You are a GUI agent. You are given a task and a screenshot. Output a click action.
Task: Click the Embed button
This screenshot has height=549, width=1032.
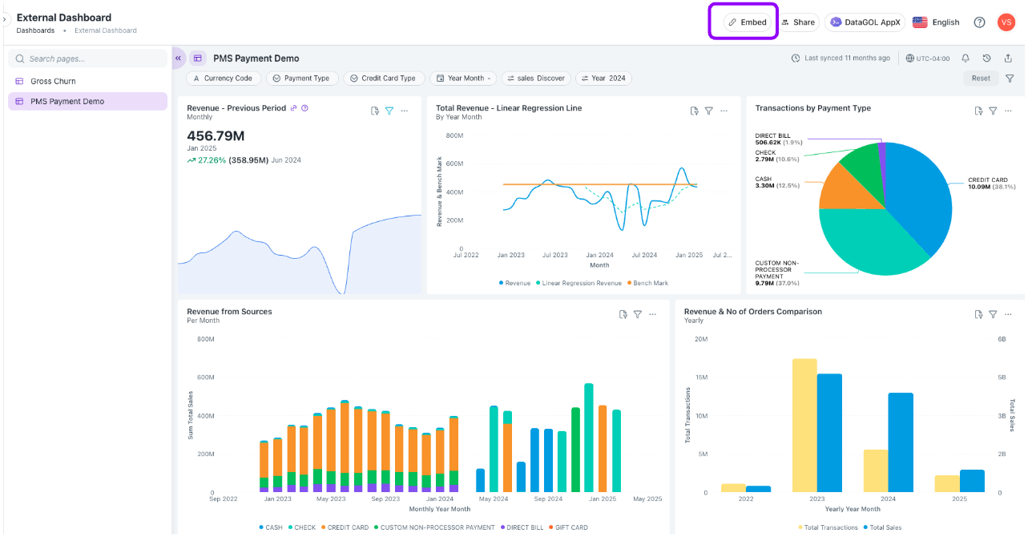(748, 22)
